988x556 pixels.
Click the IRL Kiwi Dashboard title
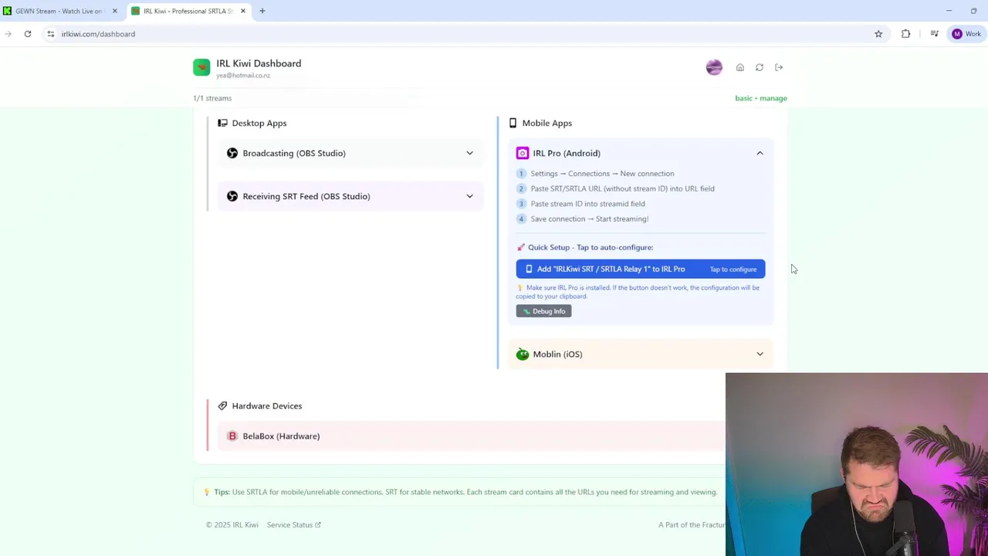[x=259, y=63]
